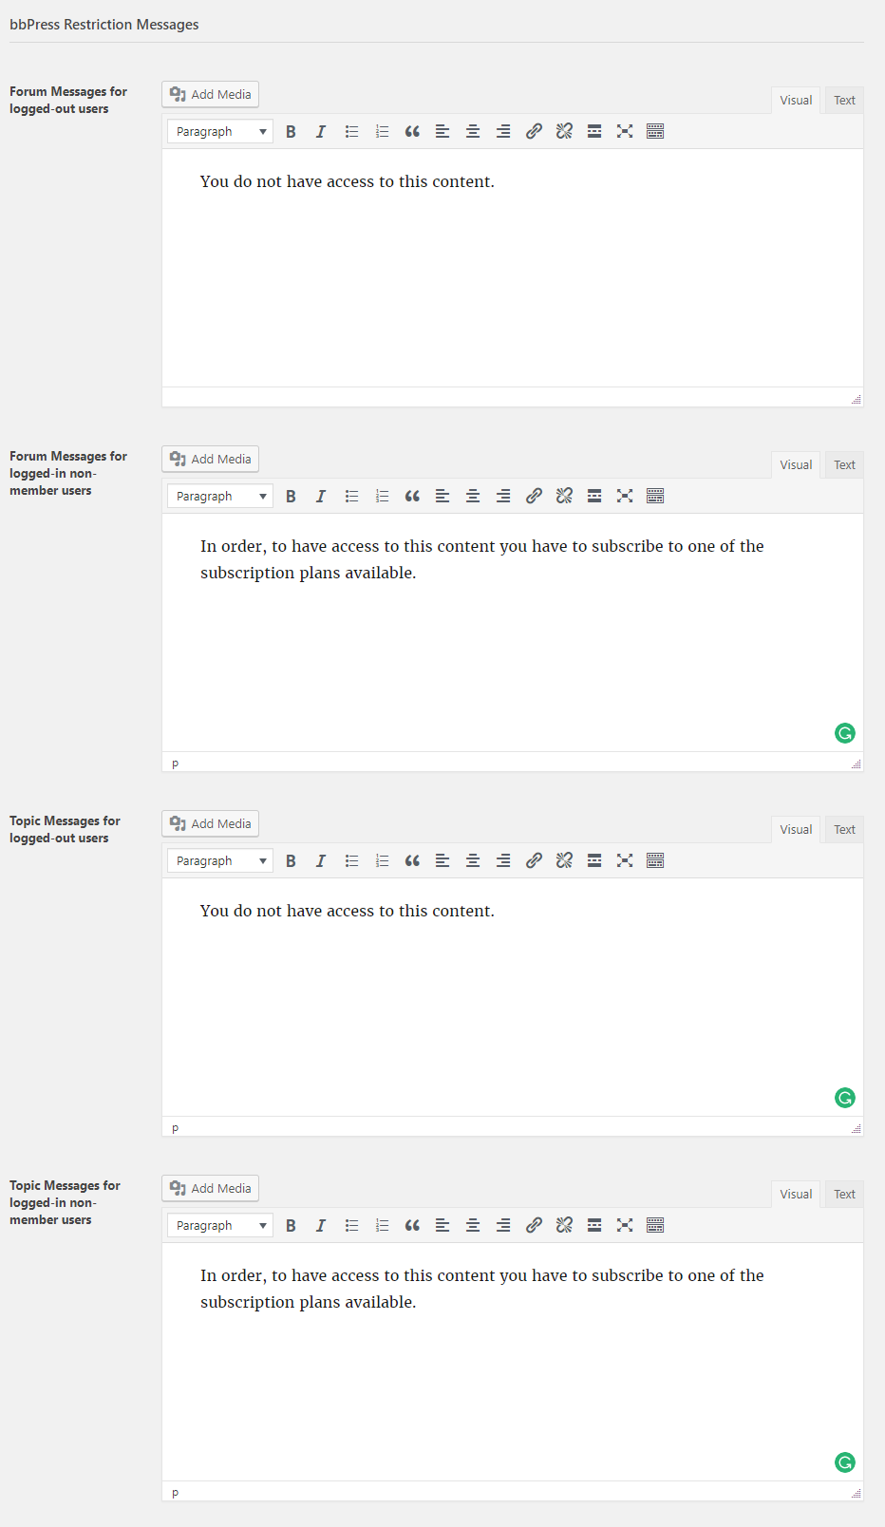
Task: Click the Topic non-member users message text
Action: (x=481, y=1289)
